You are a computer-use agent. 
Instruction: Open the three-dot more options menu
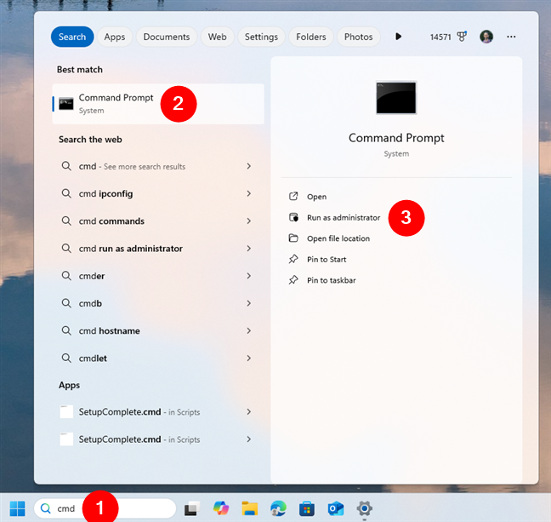pos(511,37)
